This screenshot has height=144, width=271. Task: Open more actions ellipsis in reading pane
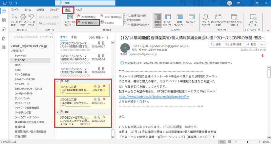[x=263, y=44]
